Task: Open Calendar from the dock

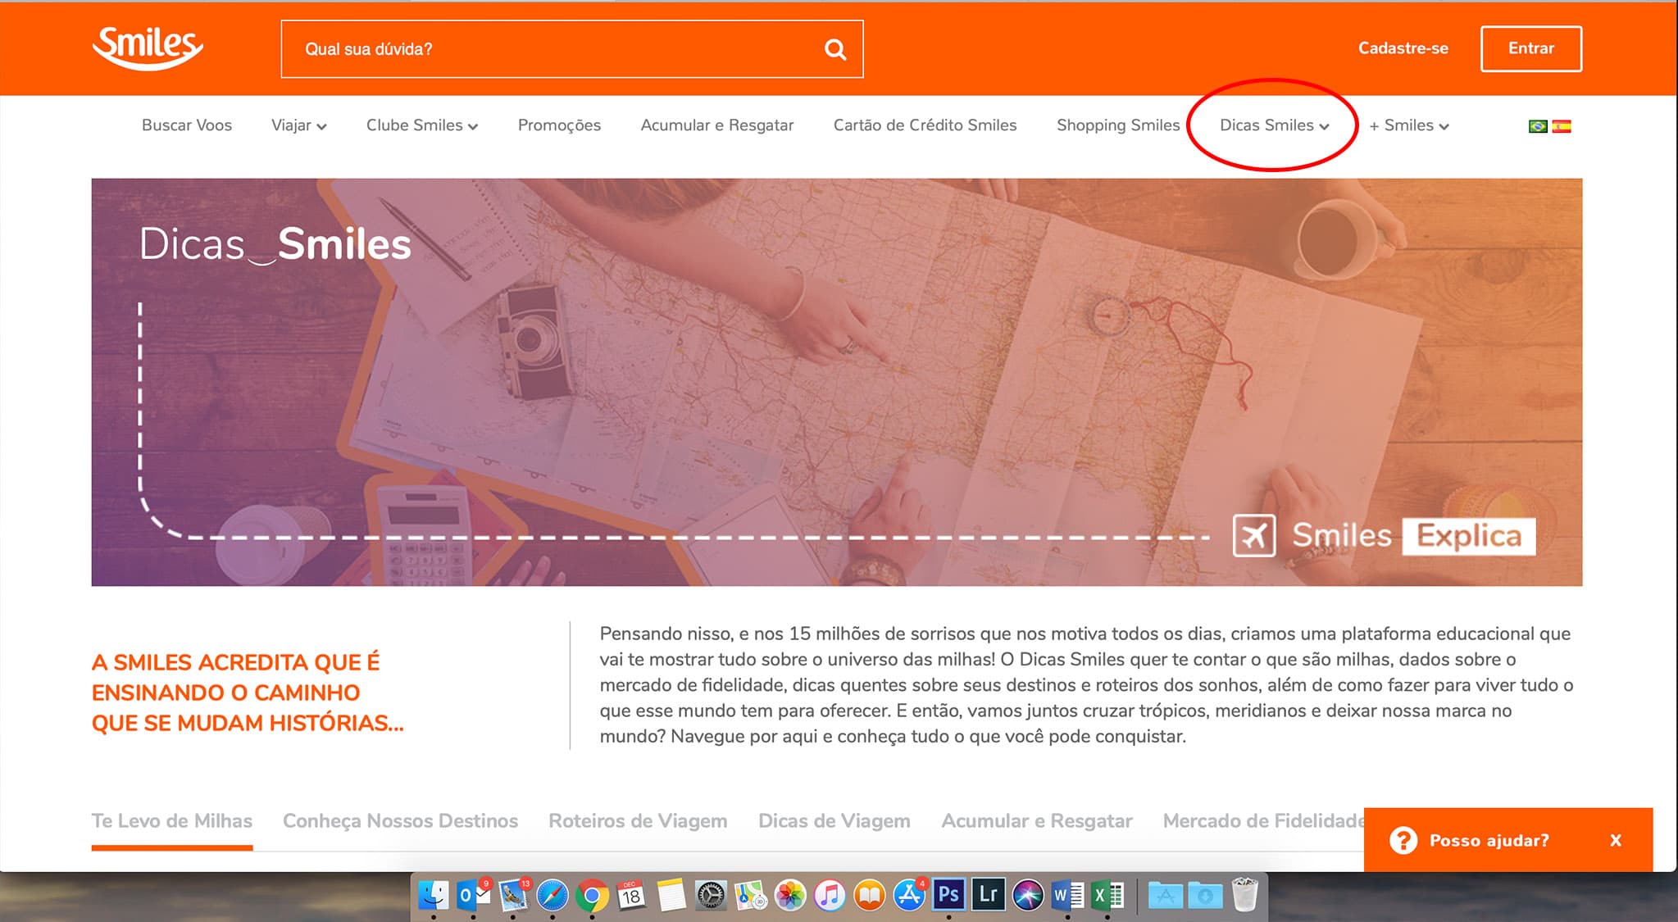Action: tap(631, 895)
